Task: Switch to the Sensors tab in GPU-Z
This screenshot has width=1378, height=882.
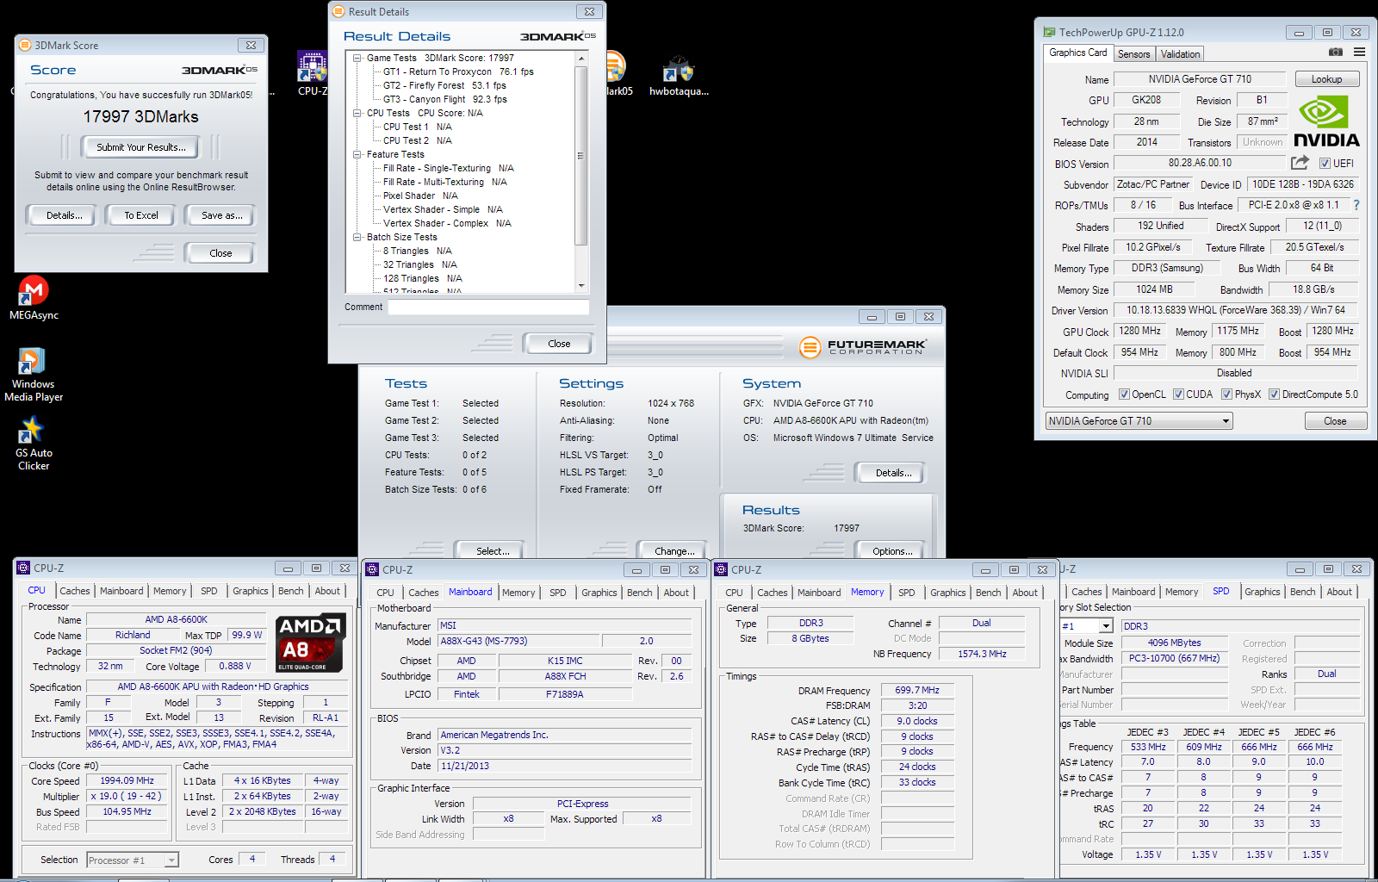Action: pos(1133,53)
